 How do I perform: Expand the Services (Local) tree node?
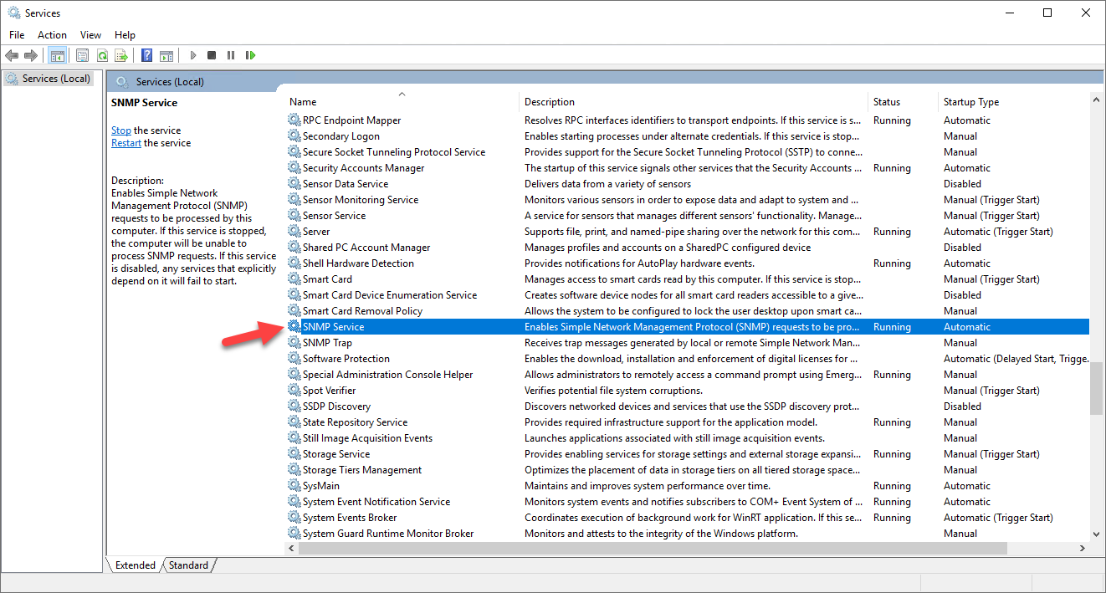point(48,78)
